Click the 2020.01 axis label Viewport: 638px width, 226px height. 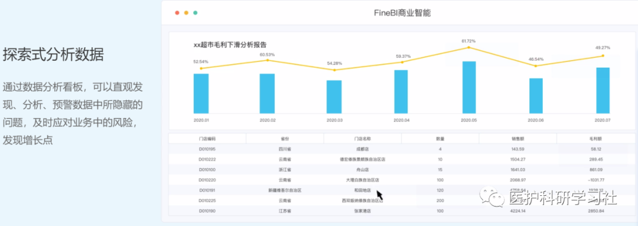coord(201,121)
